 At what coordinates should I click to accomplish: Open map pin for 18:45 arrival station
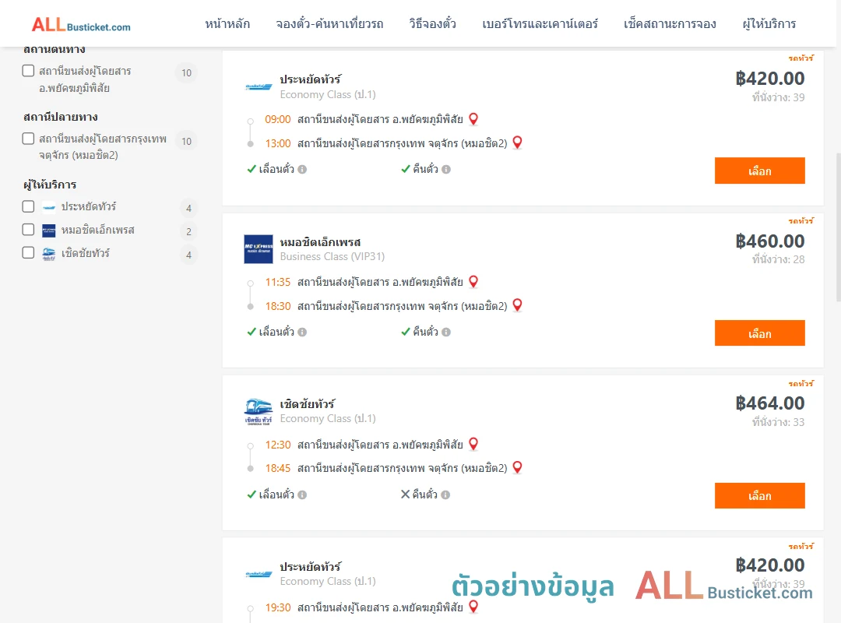click(517, 467)
